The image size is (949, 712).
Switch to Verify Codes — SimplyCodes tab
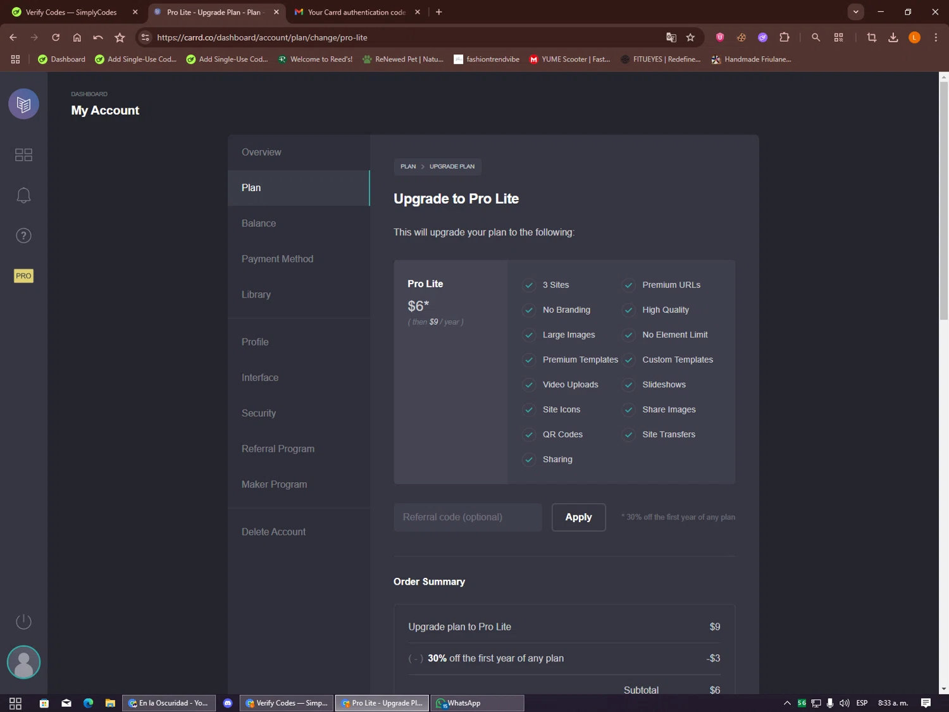pos(71,12)
